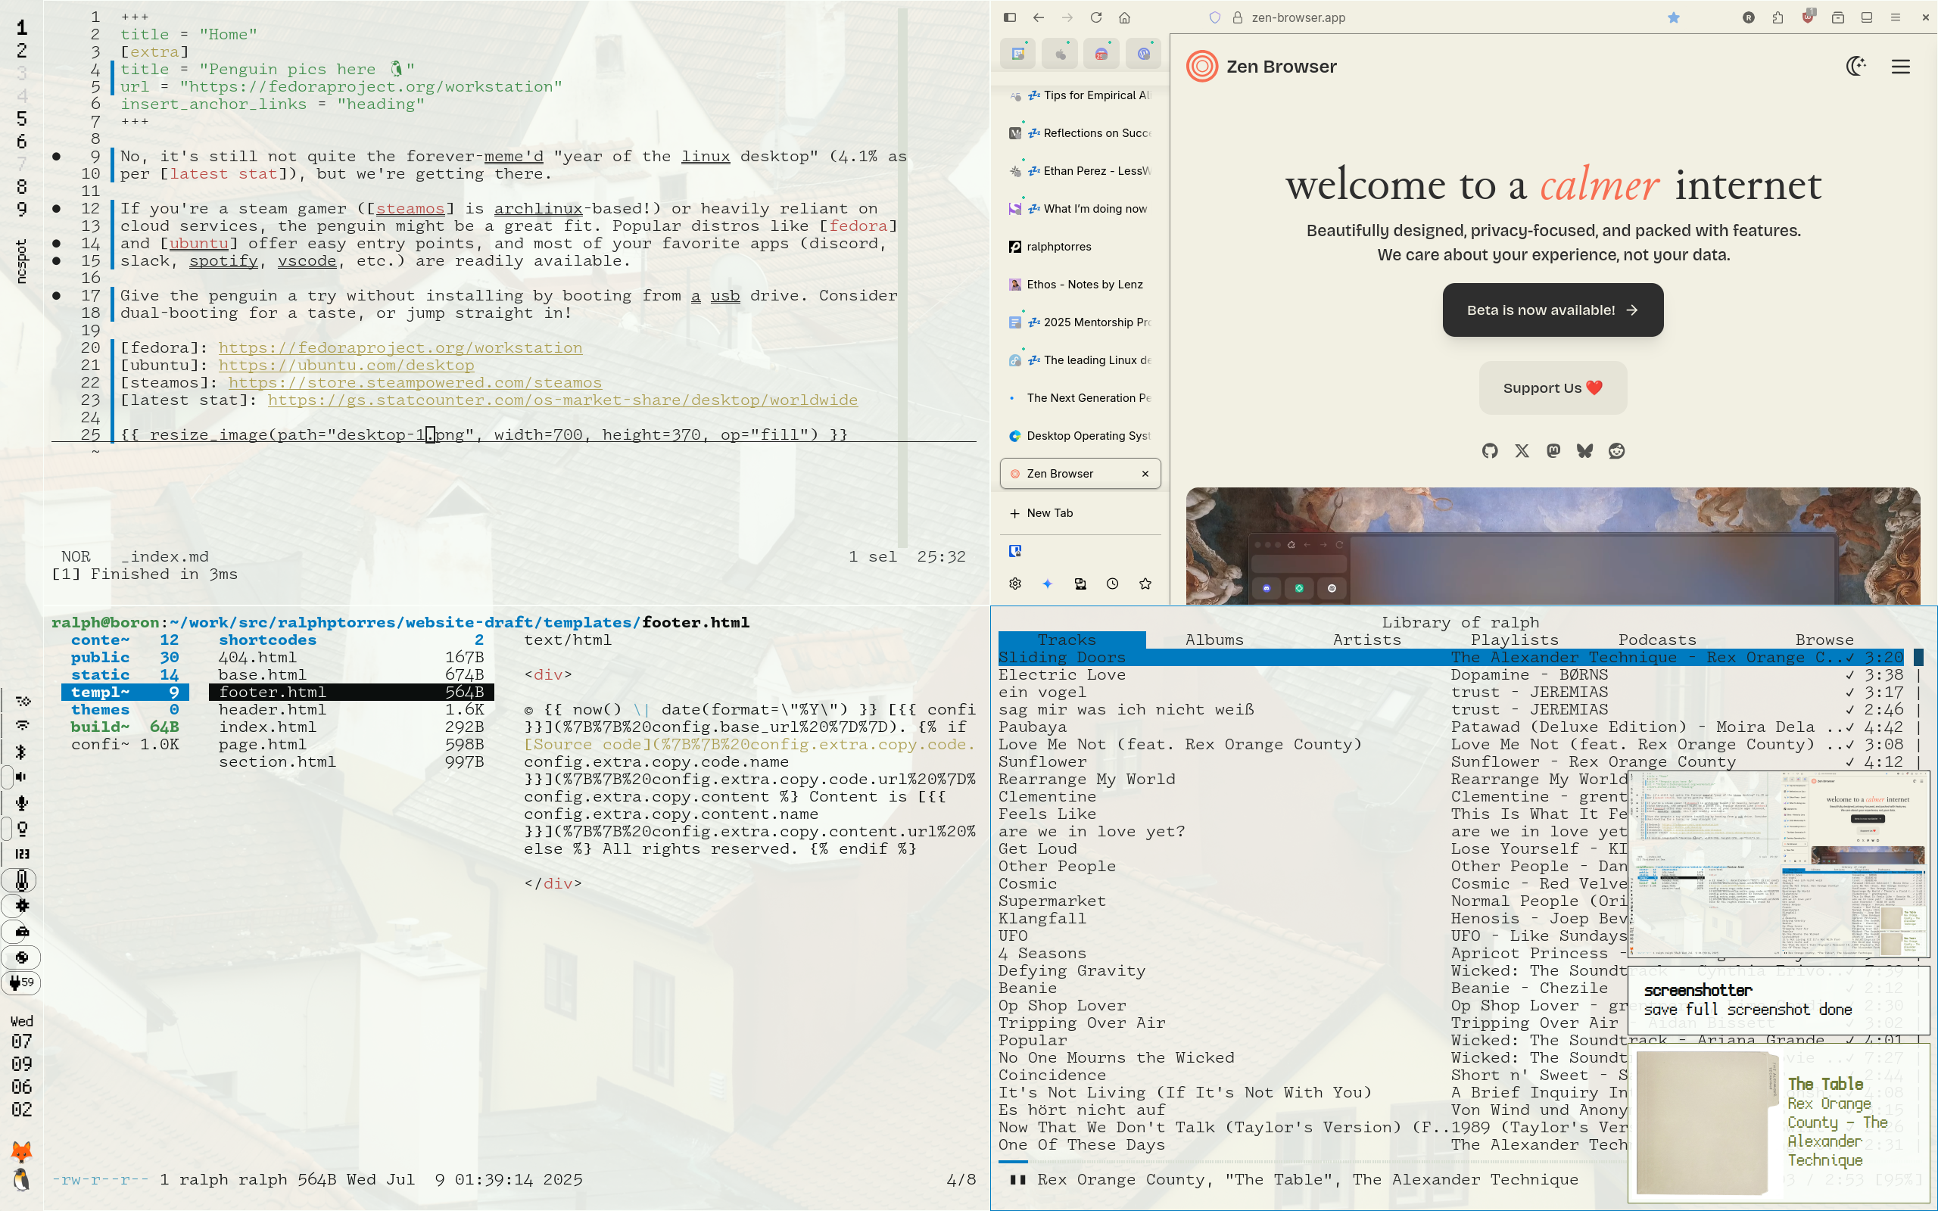Screen dimensions: 1938x1211
Task: Open the Mastodon social icon
Action: [x=1553, y=451]
